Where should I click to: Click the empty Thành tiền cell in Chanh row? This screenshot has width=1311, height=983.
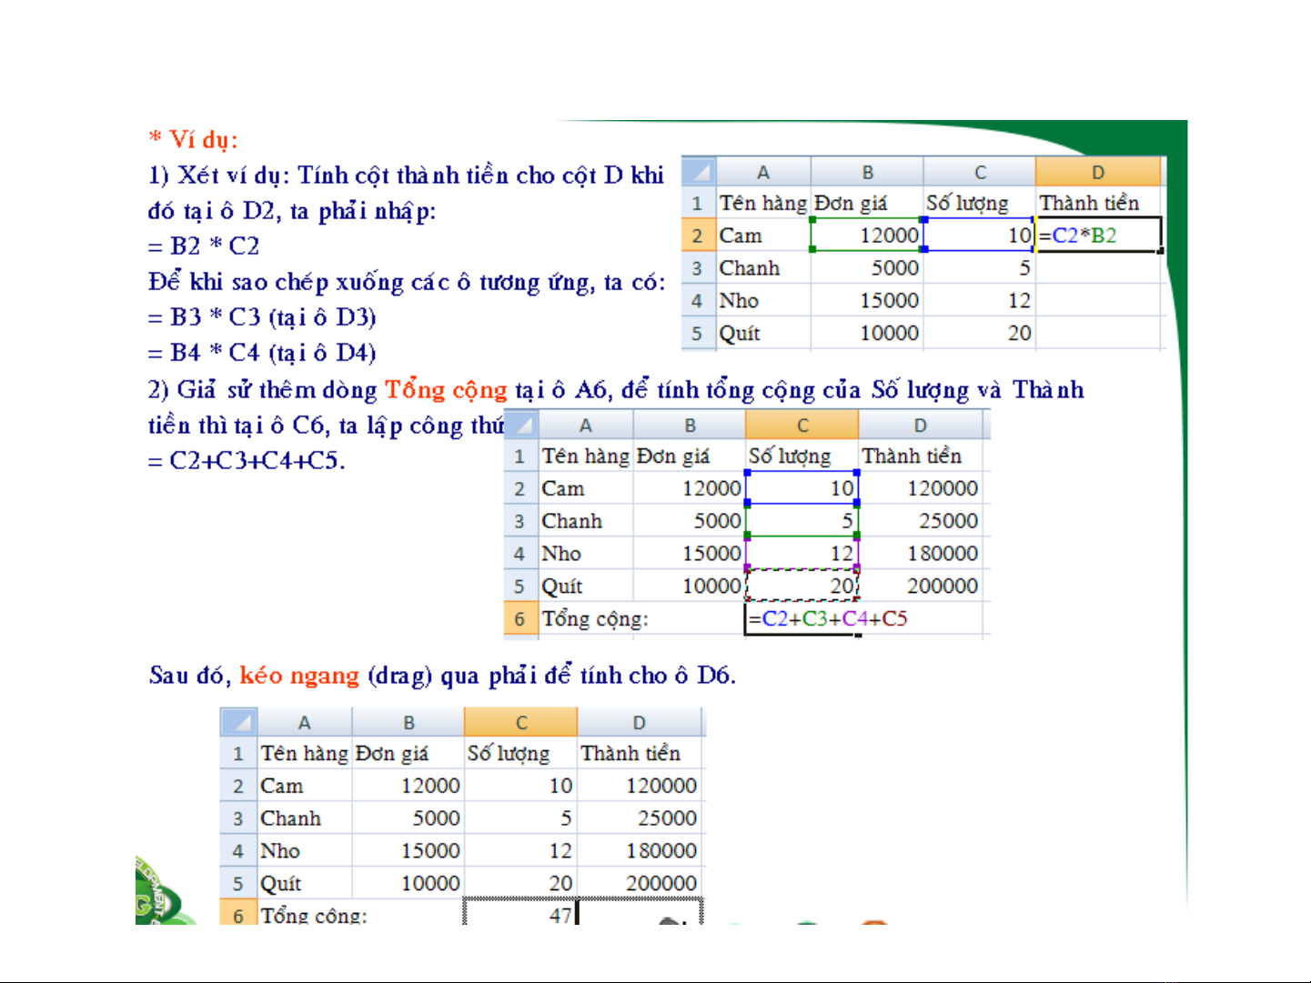point(1098,268)
